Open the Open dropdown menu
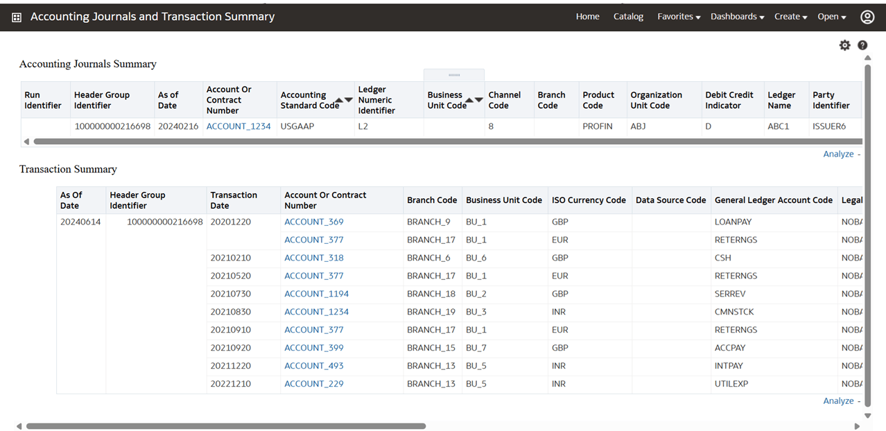Screen dimensions: 886x431 tap(831, 16)
